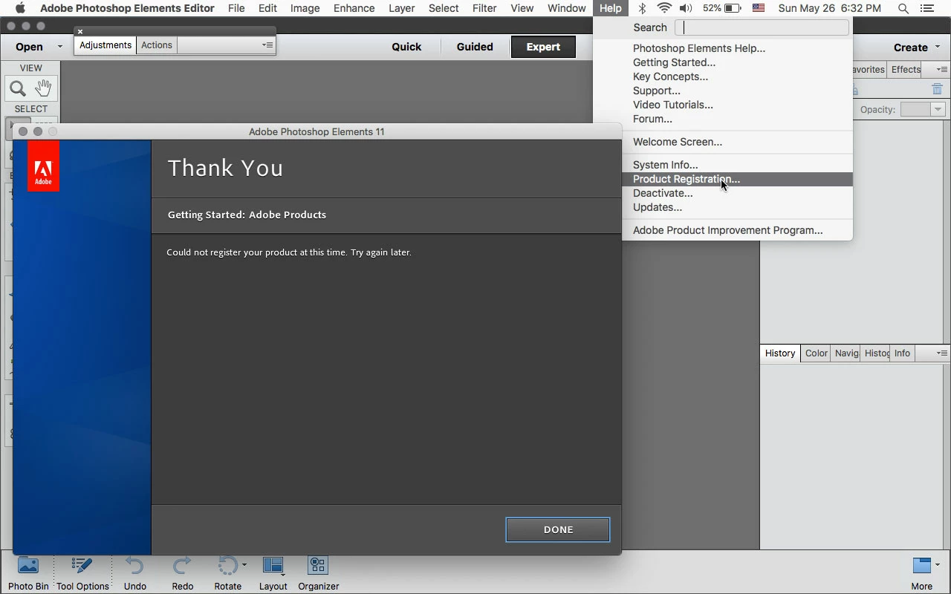Show the Tool Options panel
951x594 pixels.
(x=82, y=573)
